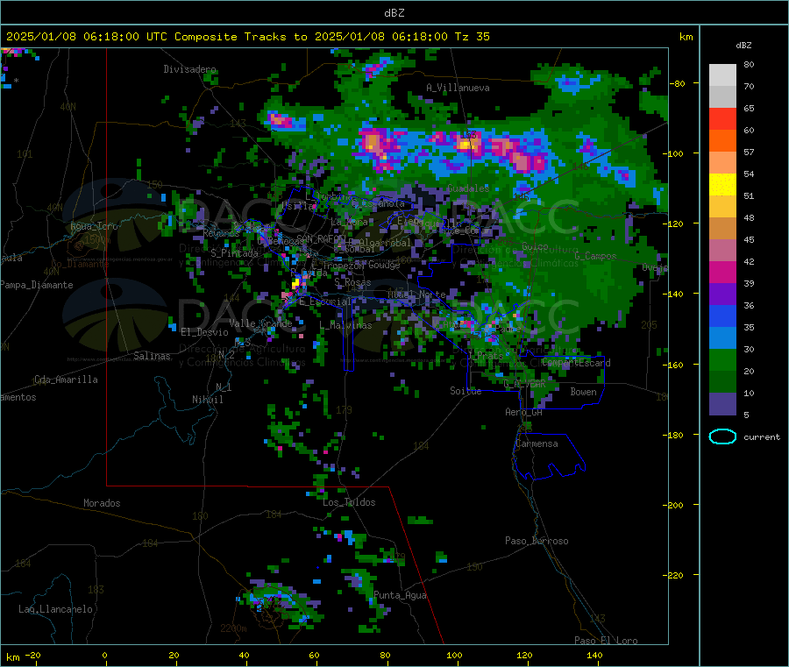Screen dimensions: 789x667
Task: Select the orange 57-60 dBZ legend swatch
Action: point(722,141)
